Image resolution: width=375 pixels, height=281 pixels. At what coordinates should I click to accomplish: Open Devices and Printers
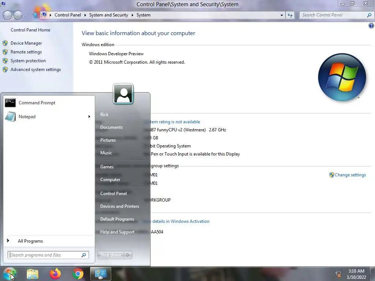point(120,206)
